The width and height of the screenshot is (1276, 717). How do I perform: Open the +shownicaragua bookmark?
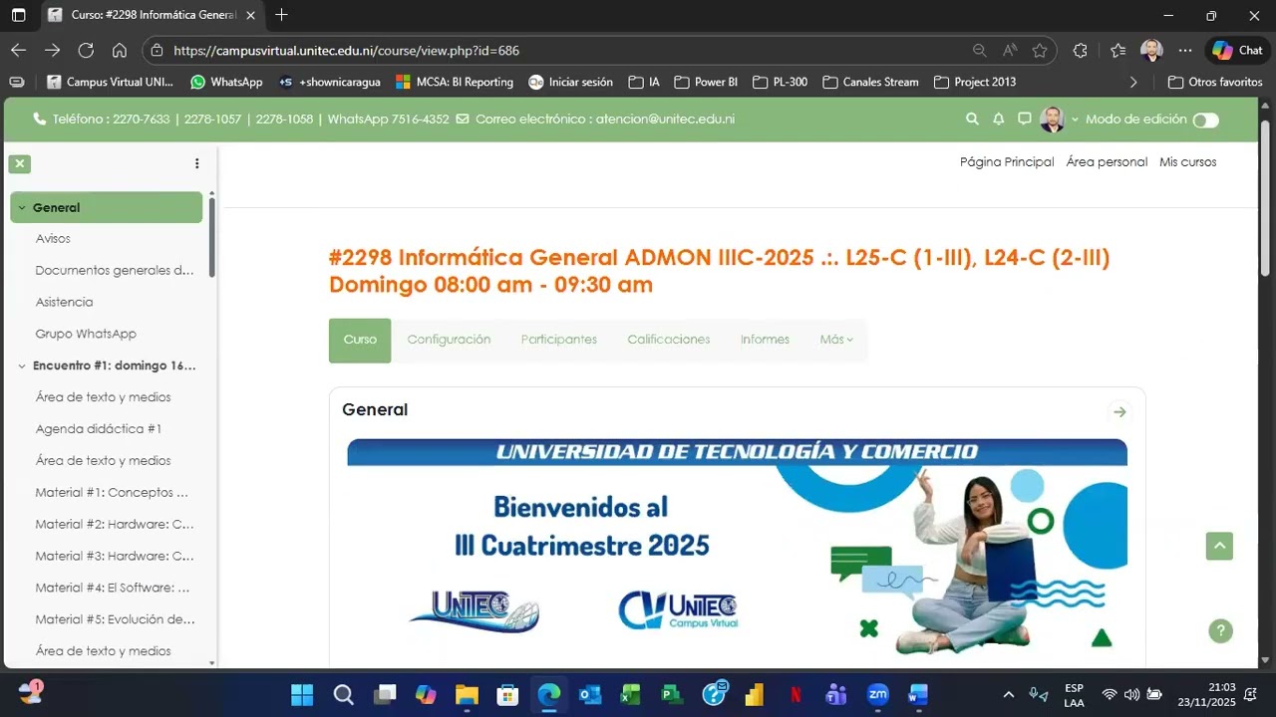click(330, 82)
